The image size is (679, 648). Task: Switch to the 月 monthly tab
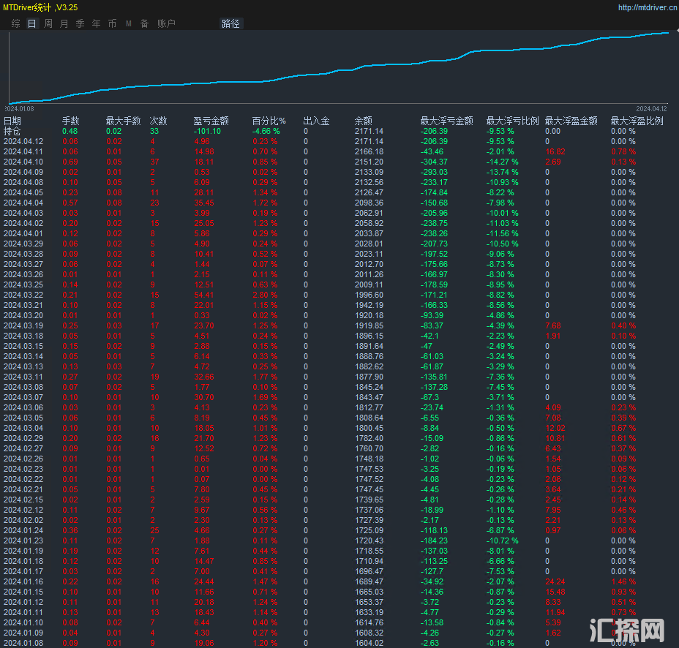pos(64,23)
